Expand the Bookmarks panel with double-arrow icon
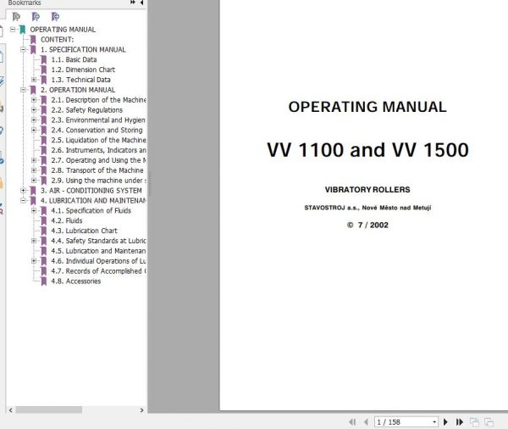 click(133, 3)
